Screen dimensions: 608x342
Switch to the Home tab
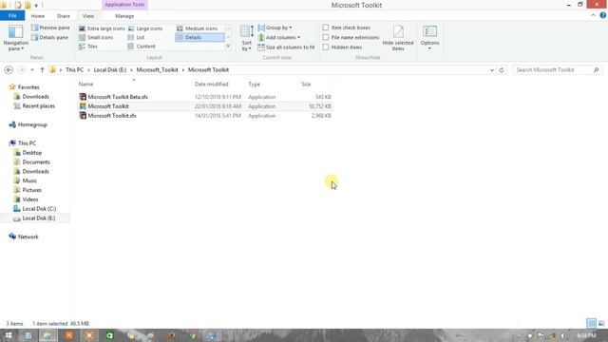(x=38, y=16)
